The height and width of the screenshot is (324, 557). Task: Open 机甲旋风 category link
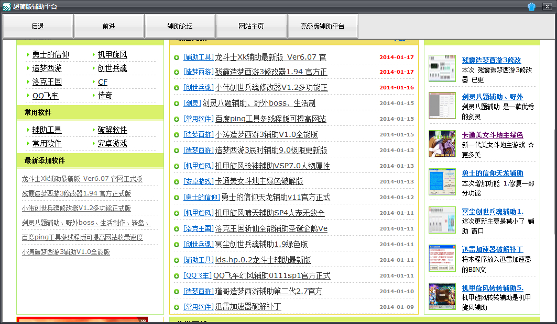point(112,54)
